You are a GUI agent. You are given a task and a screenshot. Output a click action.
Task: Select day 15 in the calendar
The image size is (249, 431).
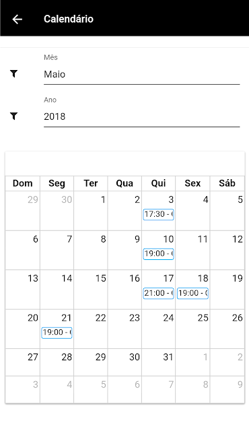click(91, 290)
